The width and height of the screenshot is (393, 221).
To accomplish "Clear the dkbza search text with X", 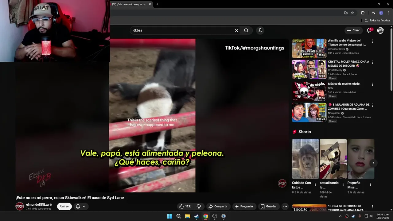I will coord(236,30).
